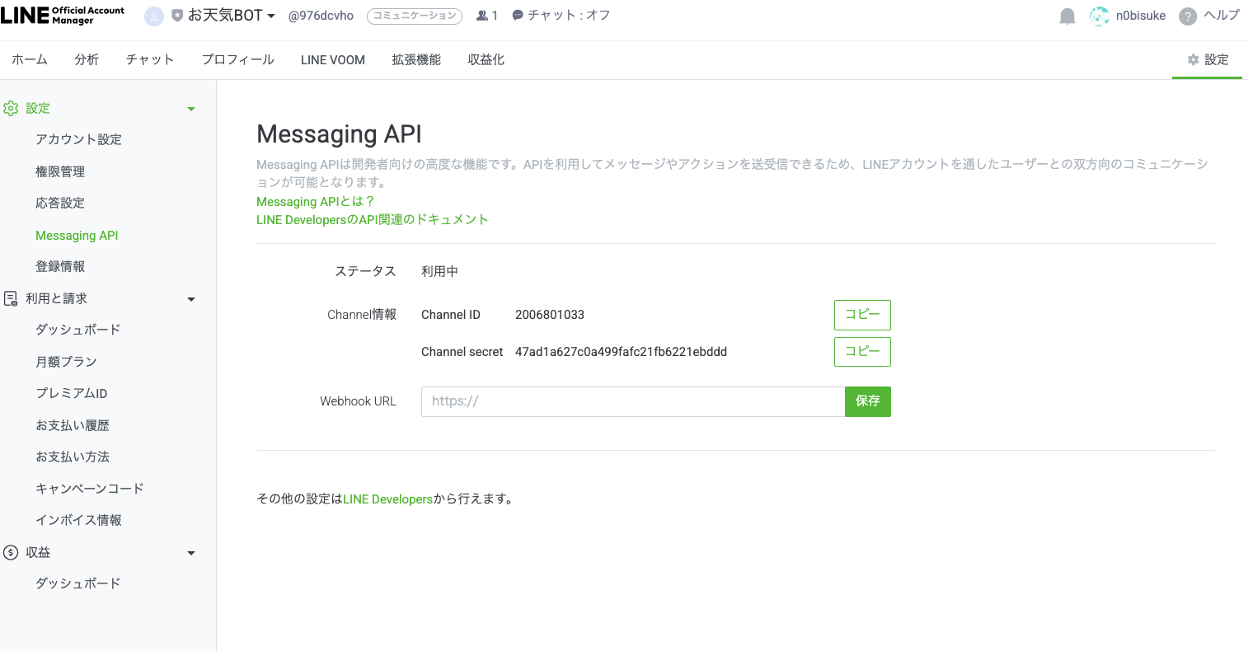The image size is (1248, 651).
Task: Open the Messaging APIとは？ link
Action: coord(316,201)
